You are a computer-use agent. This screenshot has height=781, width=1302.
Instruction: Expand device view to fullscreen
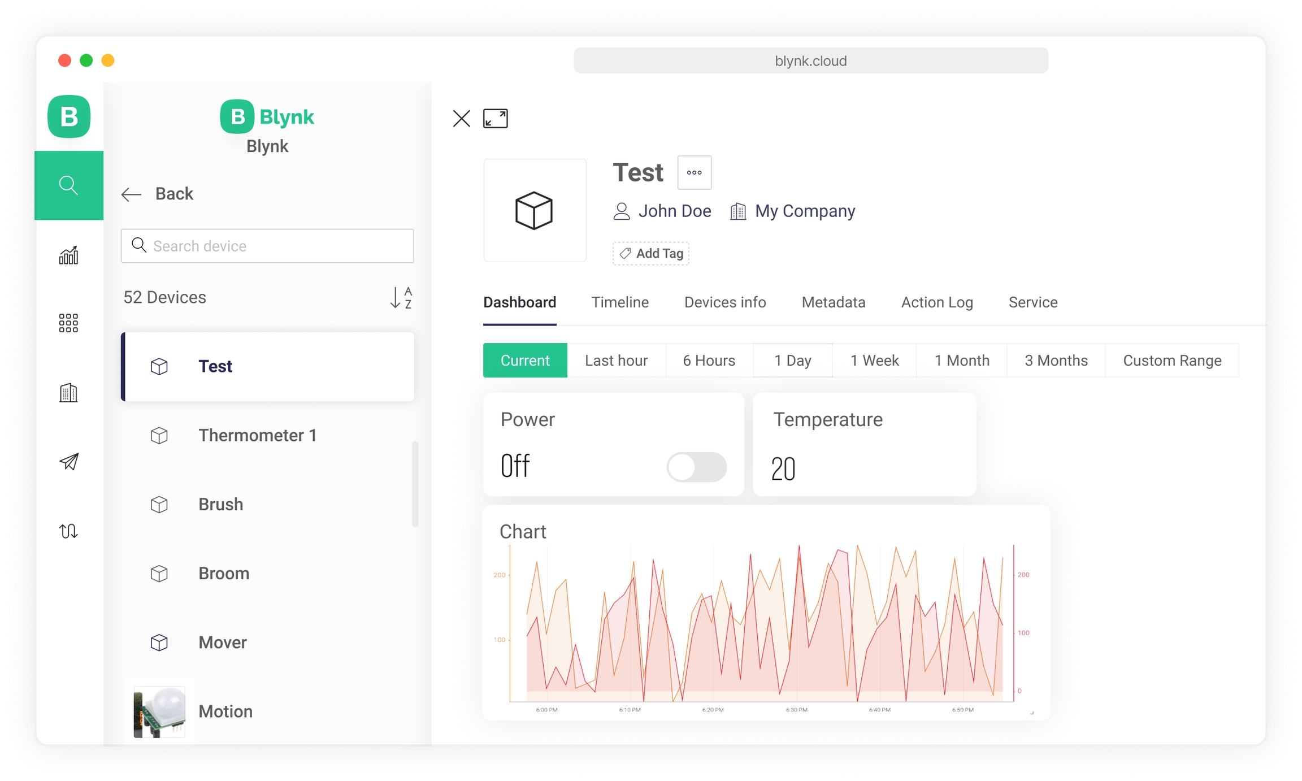495,119
